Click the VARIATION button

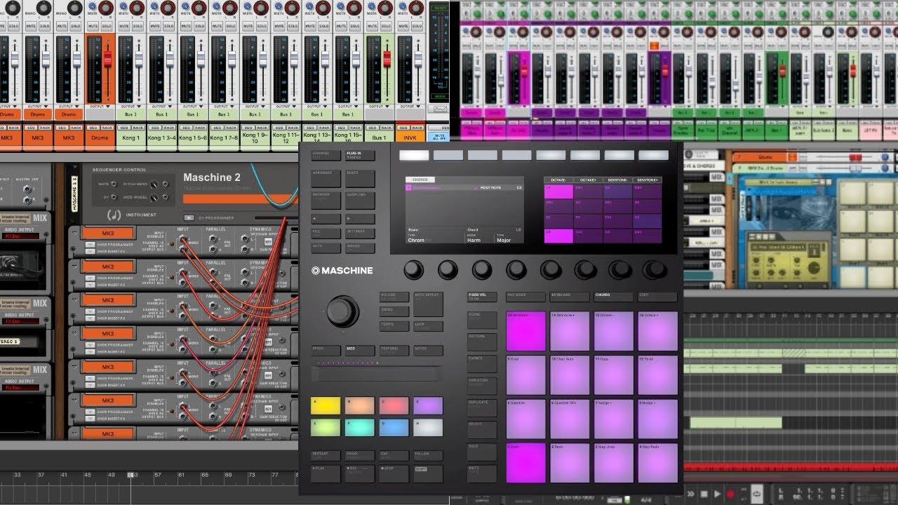(482, 386)
